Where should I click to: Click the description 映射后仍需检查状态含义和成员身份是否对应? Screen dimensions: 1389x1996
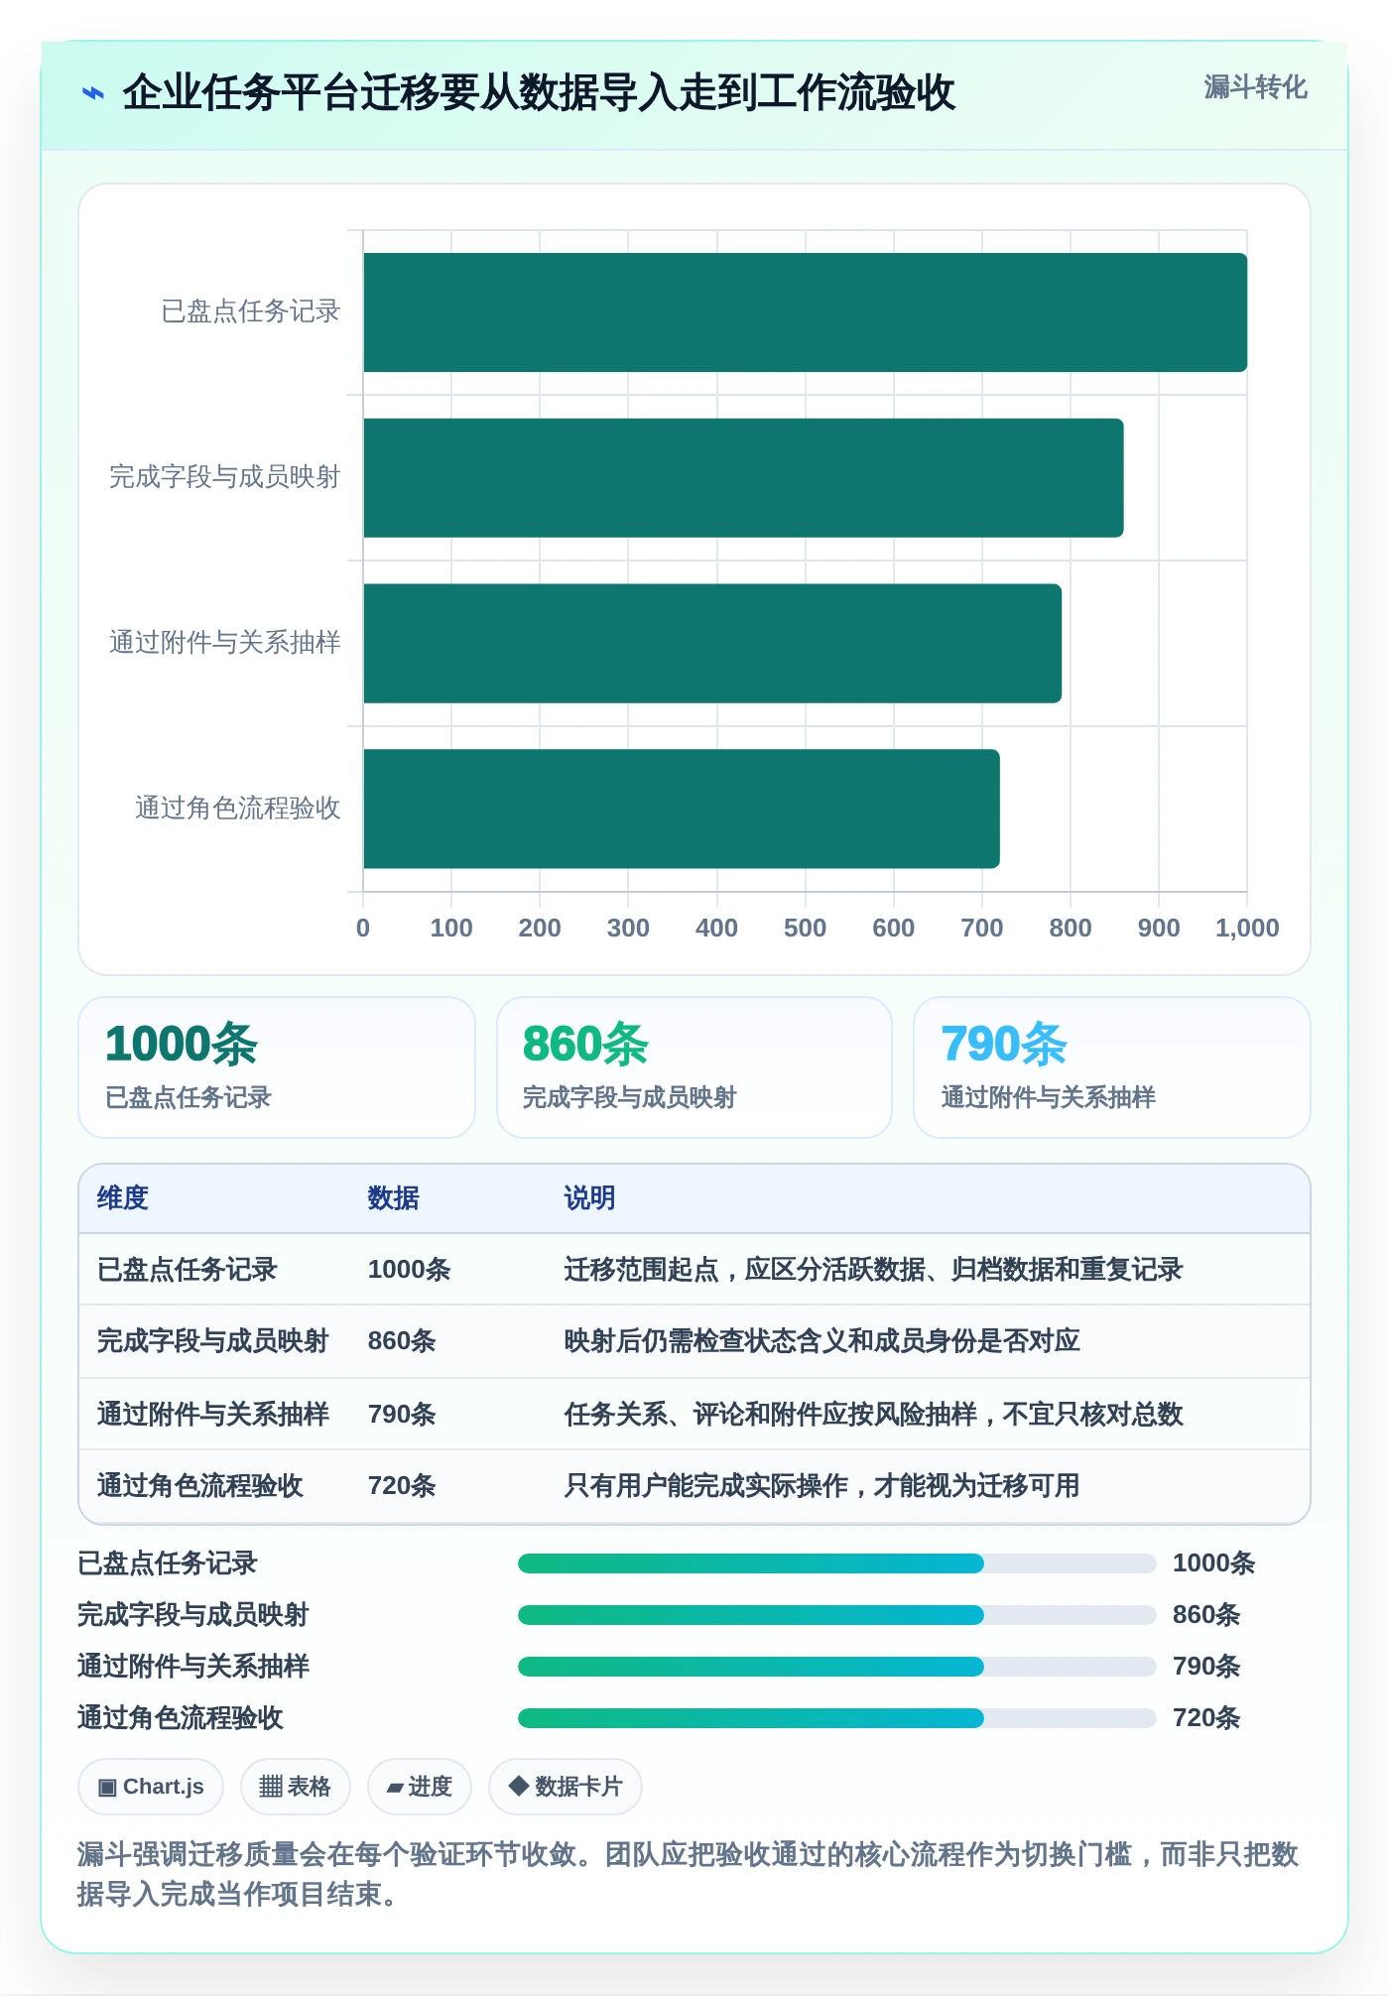click(x=822, y=1341)
